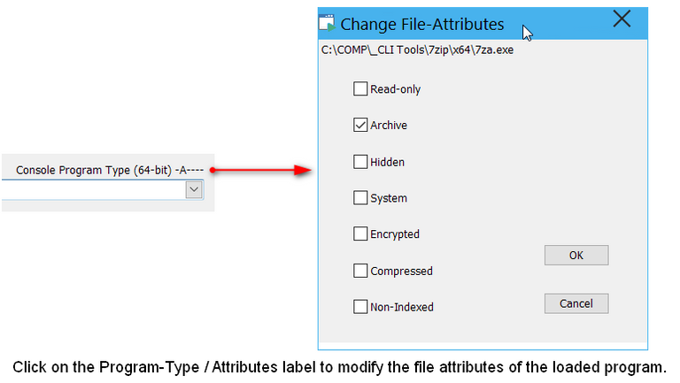Click the 7za.exe file path text
The image size is (680, 383).
[417, 50]
